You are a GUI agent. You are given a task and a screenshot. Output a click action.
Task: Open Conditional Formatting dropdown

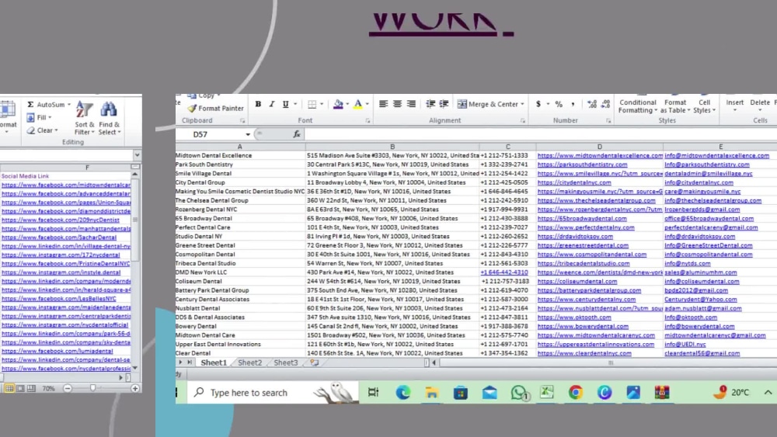[x=637, y=106]
